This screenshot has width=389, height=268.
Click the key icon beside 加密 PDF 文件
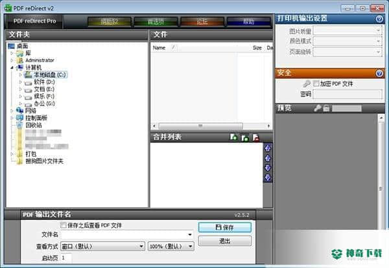pos(307,84)
